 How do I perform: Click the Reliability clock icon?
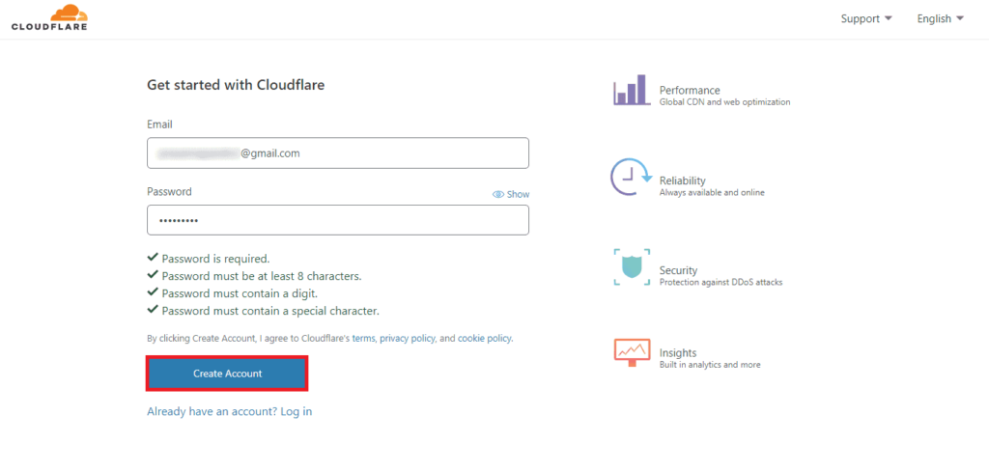pos(631,178)
